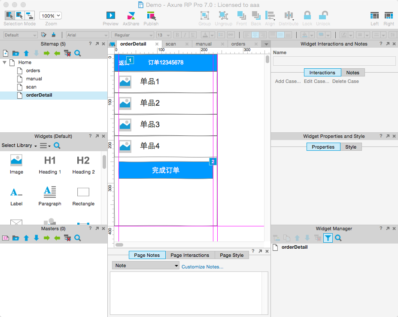Add a new master in Masters panel
398x317 pixels.
tap(6, 238)
